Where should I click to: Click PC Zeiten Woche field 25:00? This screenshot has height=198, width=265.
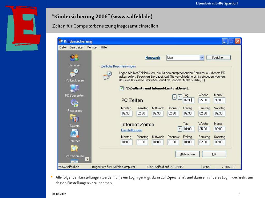[204, 100]
